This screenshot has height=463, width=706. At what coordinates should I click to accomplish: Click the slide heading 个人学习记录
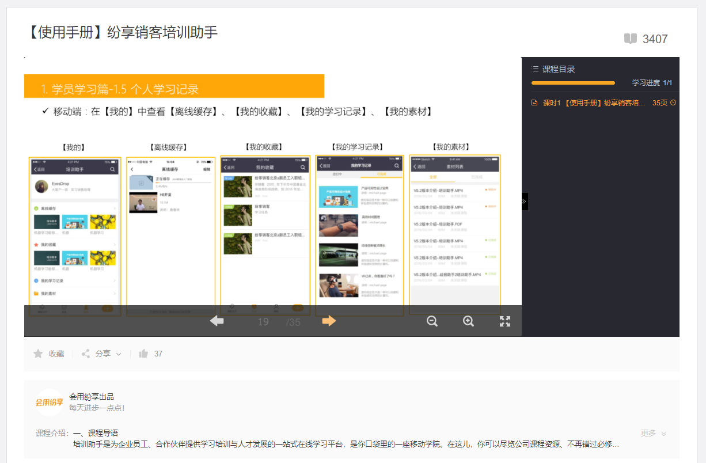coord(165,89)
